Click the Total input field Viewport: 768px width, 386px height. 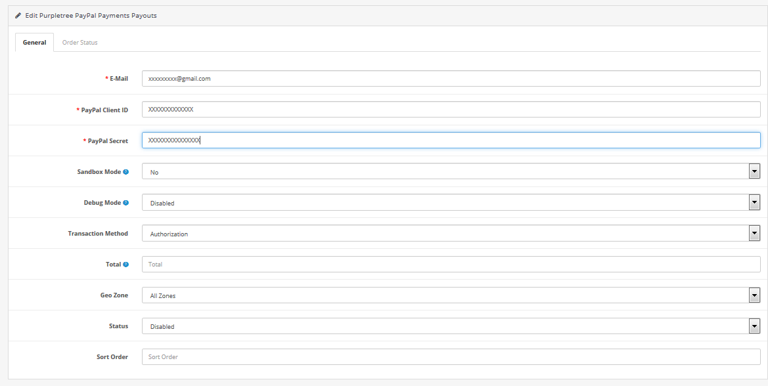pyautogui.click(x=451, y=264)
